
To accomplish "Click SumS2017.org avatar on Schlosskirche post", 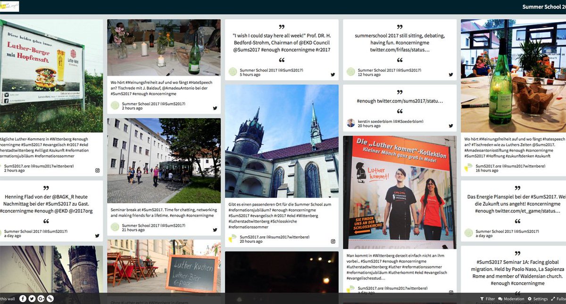I will pyautogui.click(x=233, y=238).
